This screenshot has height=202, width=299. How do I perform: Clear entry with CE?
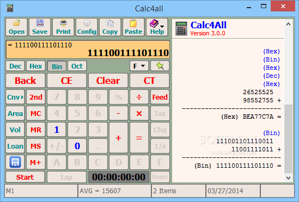(x=67, y=81)
